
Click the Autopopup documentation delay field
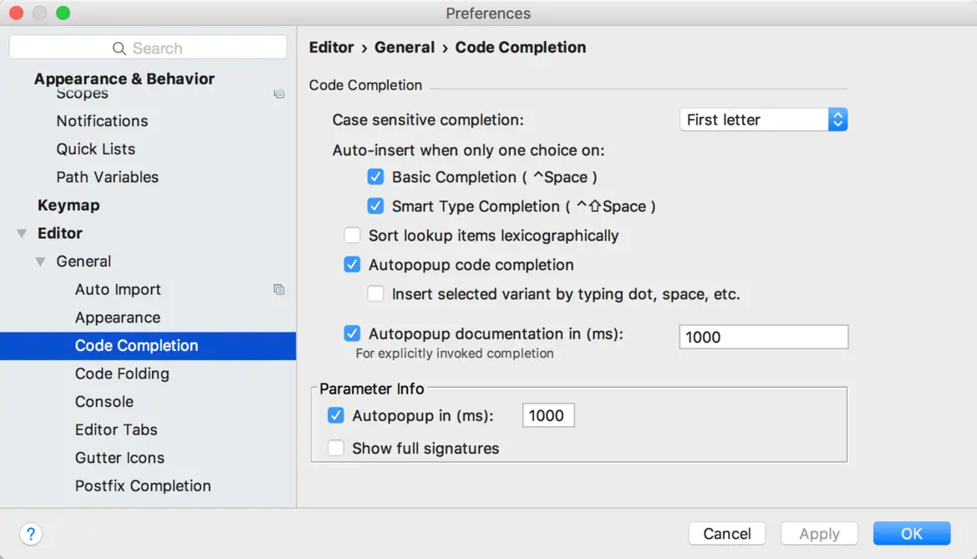click(763, 337)
